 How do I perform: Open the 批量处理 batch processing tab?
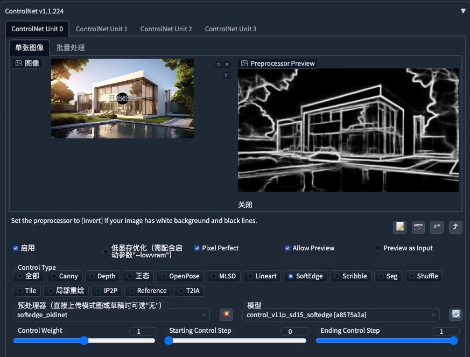(x=70, y=47)
